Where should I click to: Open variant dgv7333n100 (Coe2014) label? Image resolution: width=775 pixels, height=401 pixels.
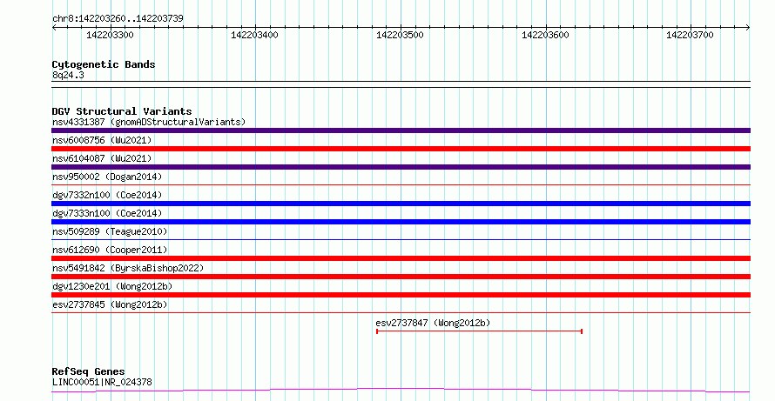(x=107, y=213)
